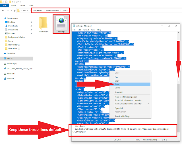Open Notepad Help menu

click(99, 30)
